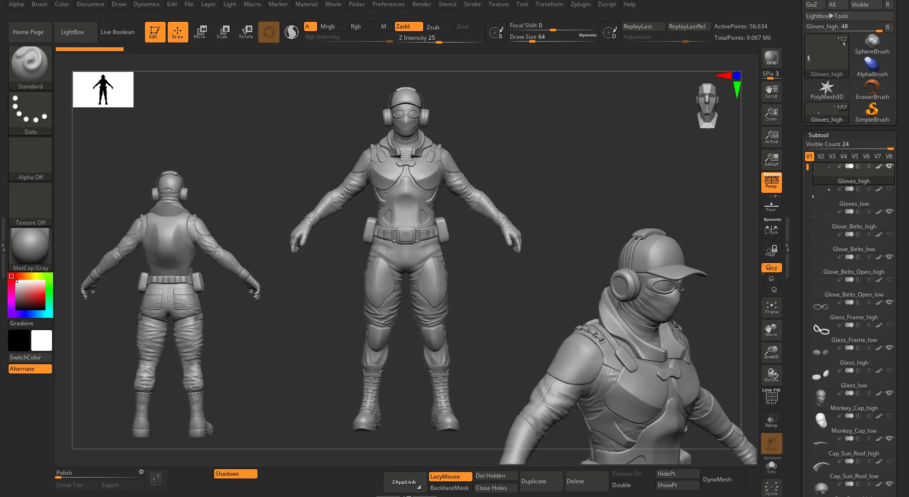Image resolution: width=909 pixels, height=497 pixels.
Task: Select the SimpleBrush tool thumbnail
Action: point(872,113)
